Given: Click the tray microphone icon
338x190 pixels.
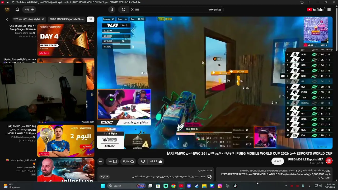Looking at the screenshot, I should (x=303, y=186).
